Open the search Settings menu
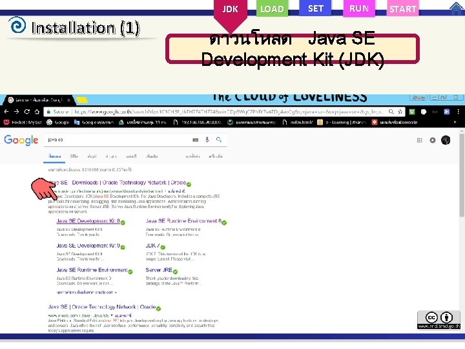The image size is (465, 349). pyautogui.click(x=192, y=156)
